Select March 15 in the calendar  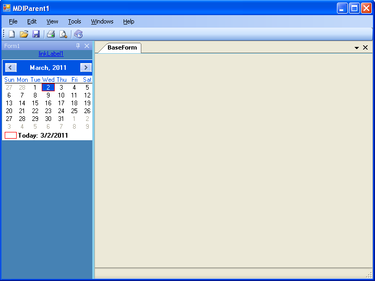(x=35, y=103)
